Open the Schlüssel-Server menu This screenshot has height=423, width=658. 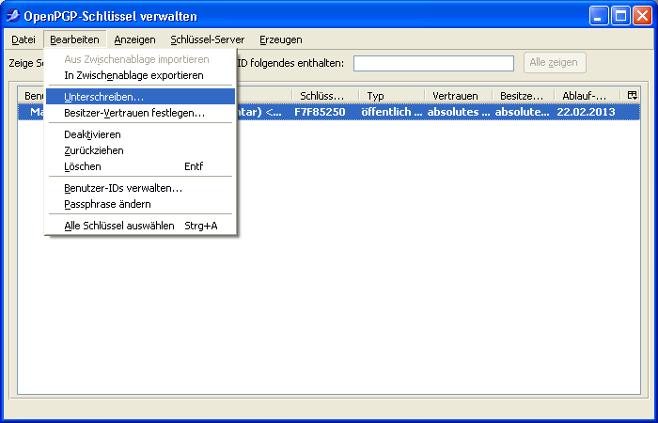pyautogui.click(x=208, y=39)
